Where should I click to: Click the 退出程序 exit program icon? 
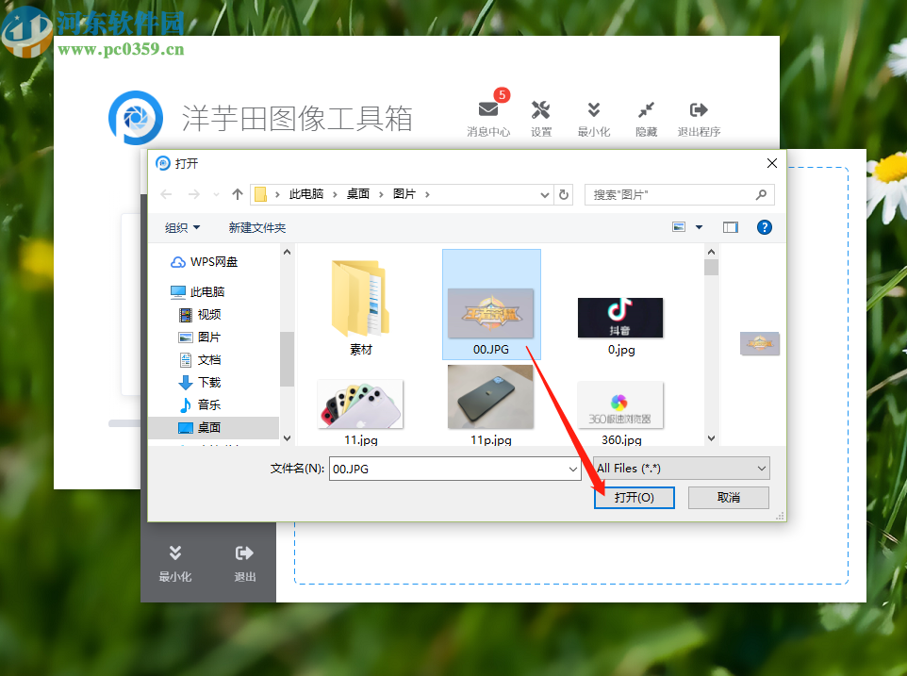point(699,114)
